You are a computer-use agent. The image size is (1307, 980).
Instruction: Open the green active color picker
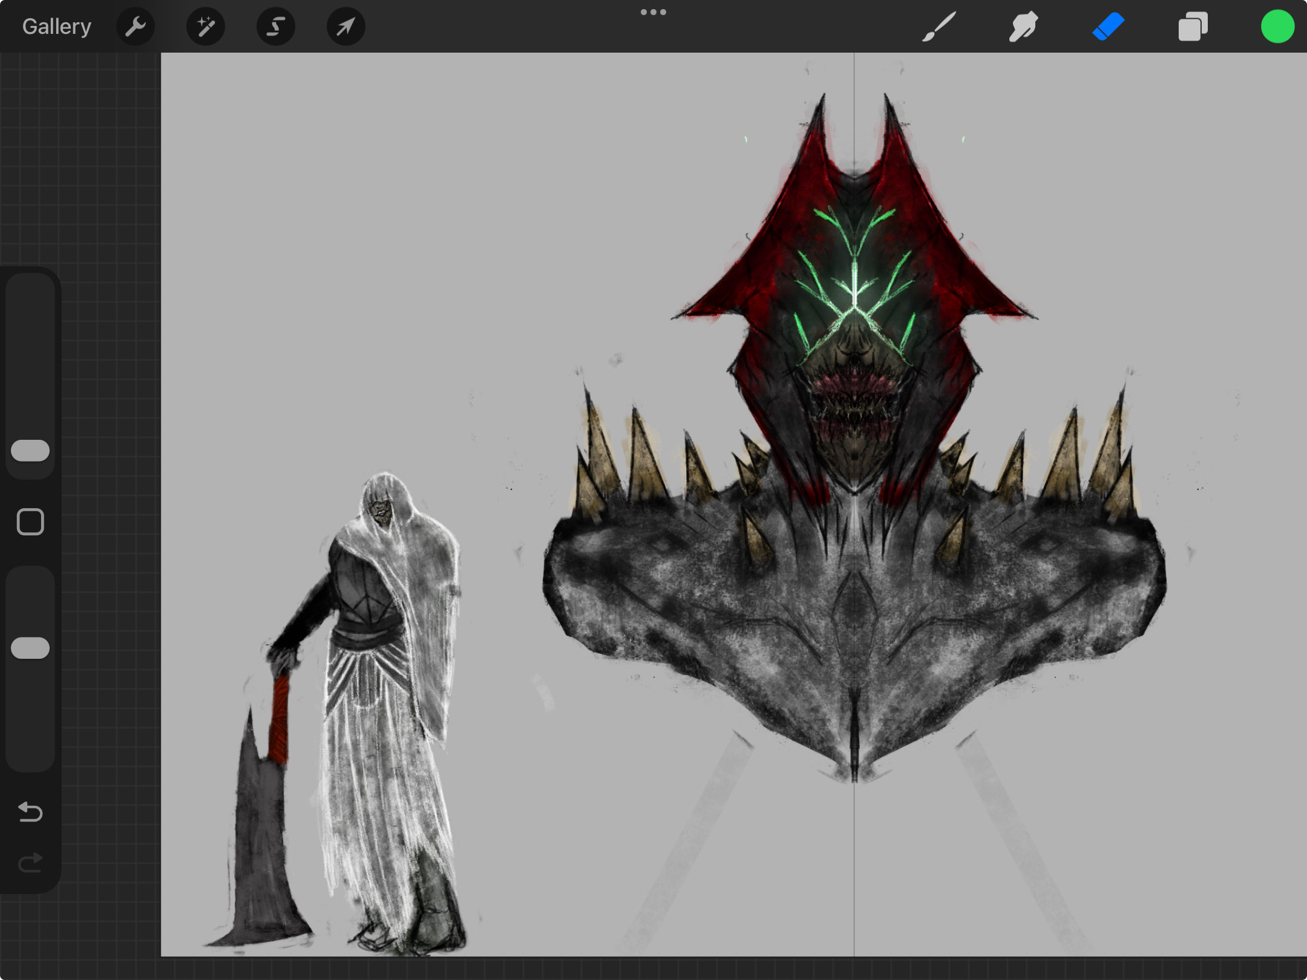[x=1277, y=27]
